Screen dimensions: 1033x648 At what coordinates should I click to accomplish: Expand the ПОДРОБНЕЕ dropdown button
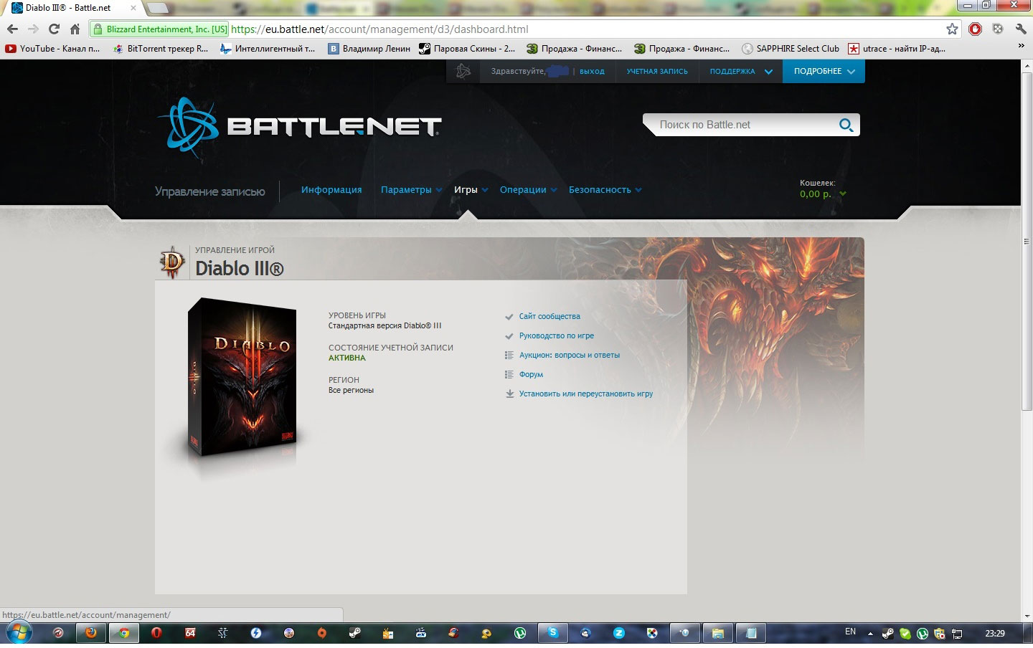pyautogui.click(x=824, y=72)
